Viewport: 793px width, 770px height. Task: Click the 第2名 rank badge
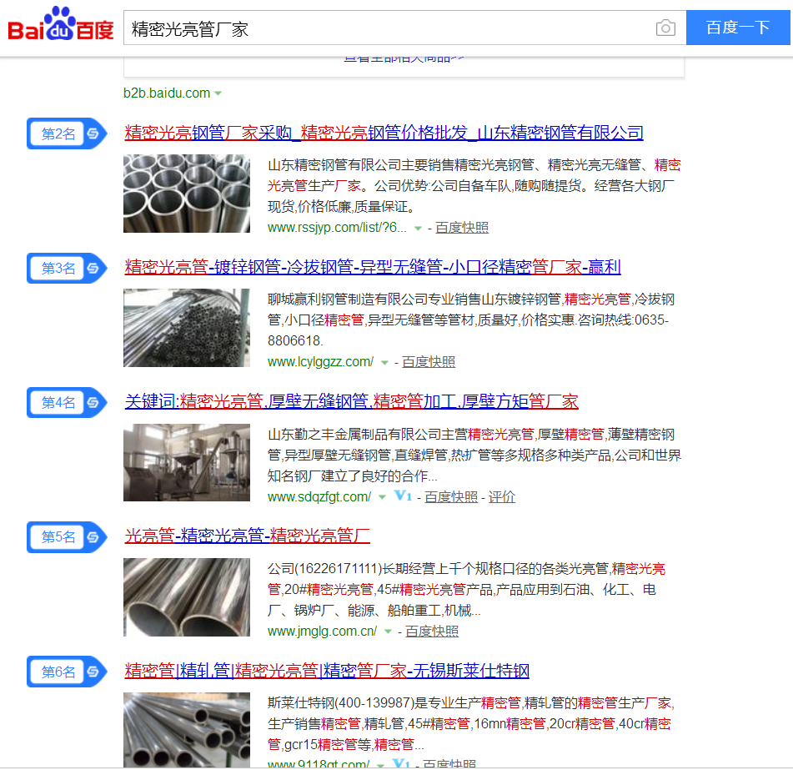tap(67, 133)
